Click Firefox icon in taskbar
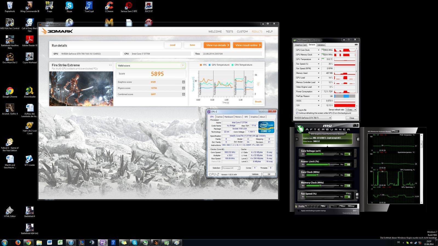438x246 pixels. pos(18,242)
